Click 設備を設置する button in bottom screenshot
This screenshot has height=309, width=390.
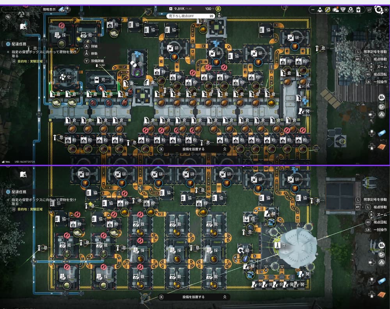(x=193, y=297)
